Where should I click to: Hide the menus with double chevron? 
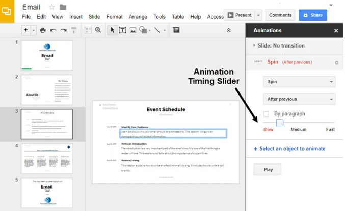[x=229, y=31]
